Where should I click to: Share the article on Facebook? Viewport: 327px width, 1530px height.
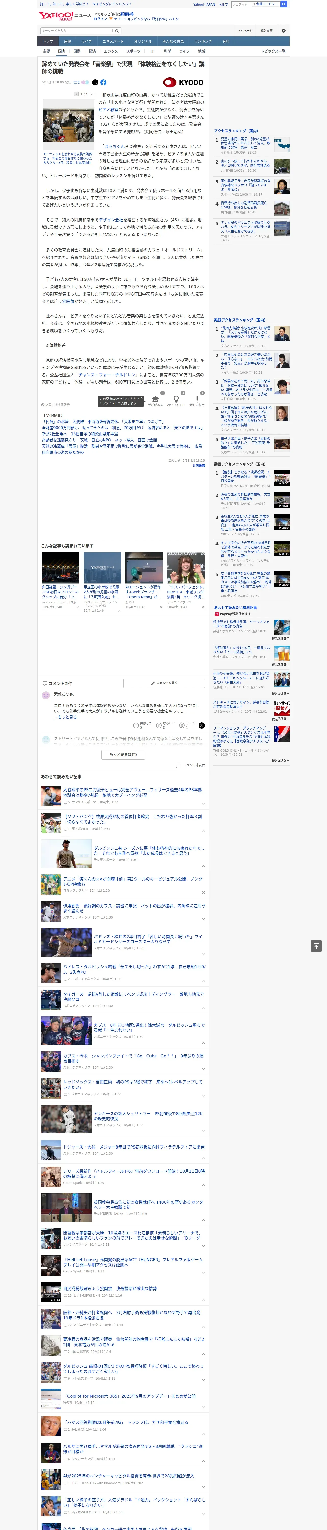coord(103,83)
